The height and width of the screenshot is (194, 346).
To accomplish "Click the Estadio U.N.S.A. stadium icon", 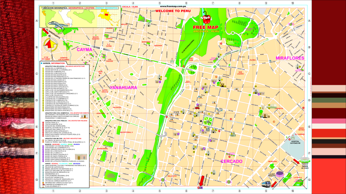I will click(x=305, y=159).
